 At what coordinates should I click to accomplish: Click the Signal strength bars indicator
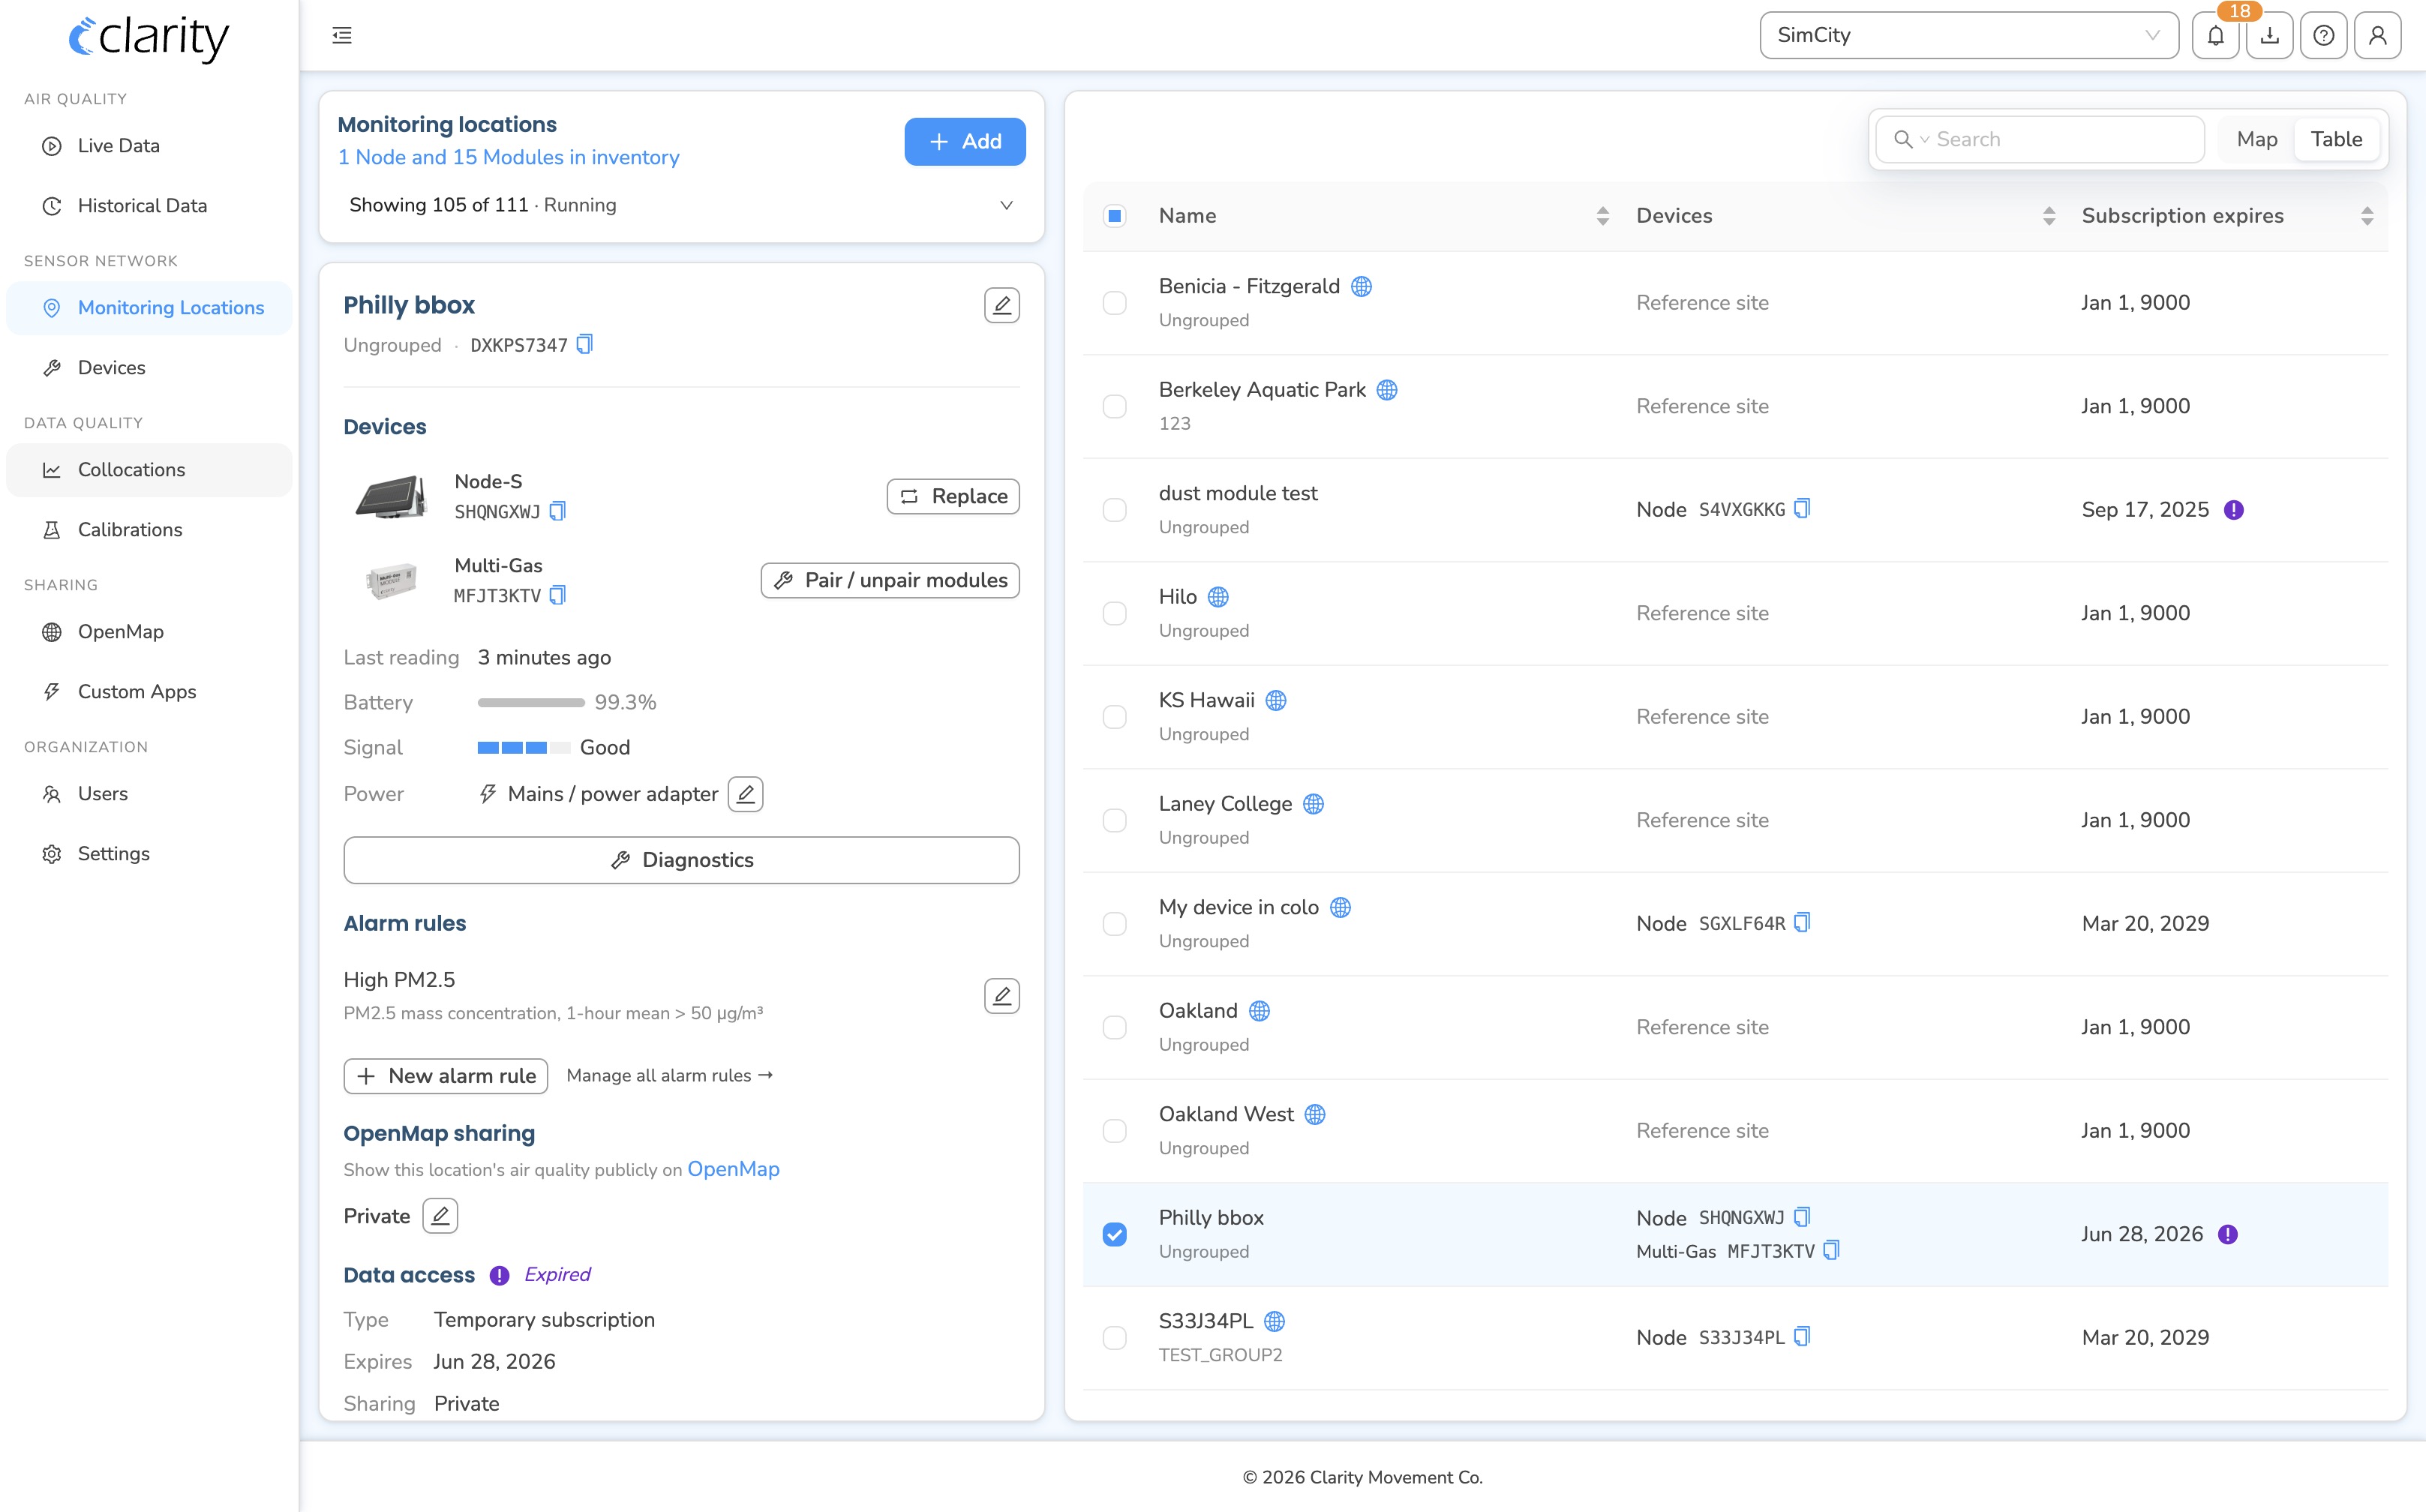[x=524, y=748]
